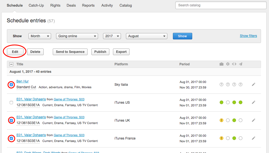This screenshot has width=269, height=153.
Task: Click the Send to Sequence button
Action: pyautogui.click(x=70, y=52)
